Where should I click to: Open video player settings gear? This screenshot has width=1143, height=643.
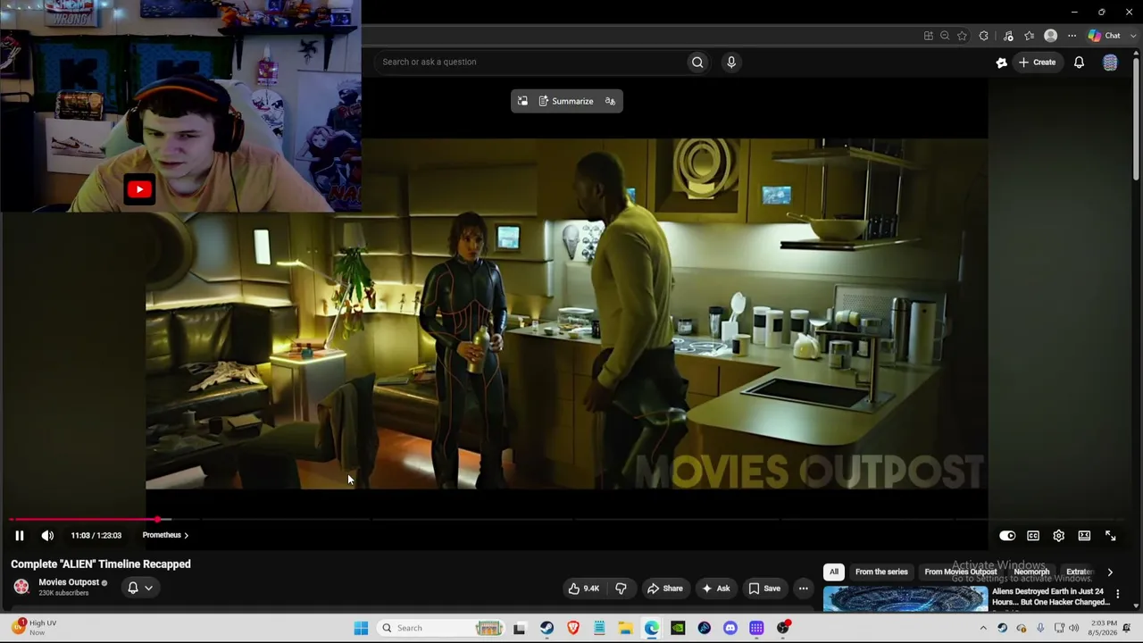pyautogui.click(x=1058, y=536)
